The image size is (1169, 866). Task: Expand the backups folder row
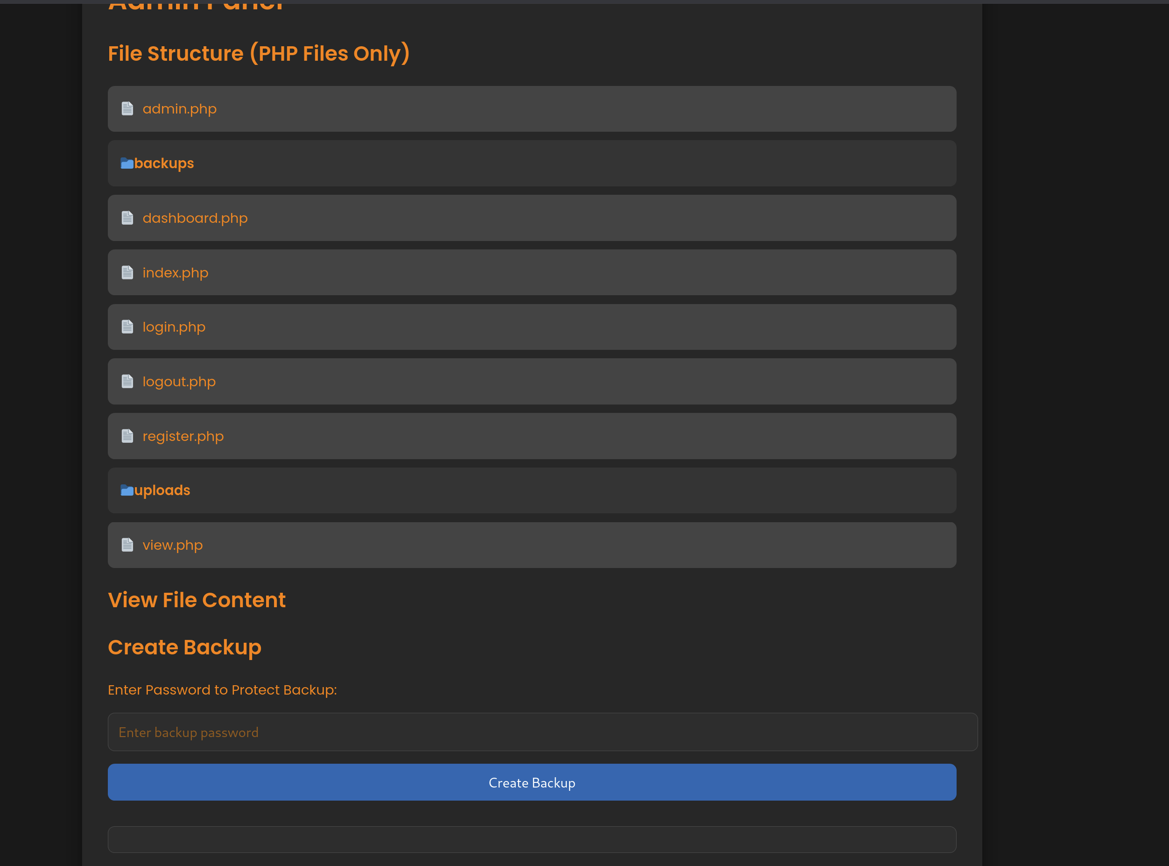164,163
